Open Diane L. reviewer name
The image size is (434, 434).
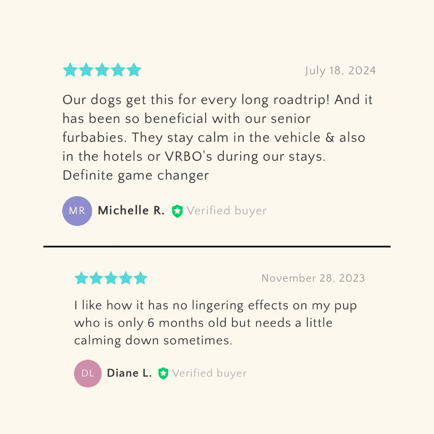click(129, 373)
